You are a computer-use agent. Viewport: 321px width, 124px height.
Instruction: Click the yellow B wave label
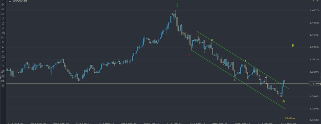point(293,46)
